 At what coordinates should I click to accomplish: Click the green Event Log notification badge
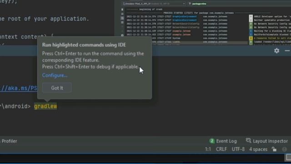tap(212, 141)
